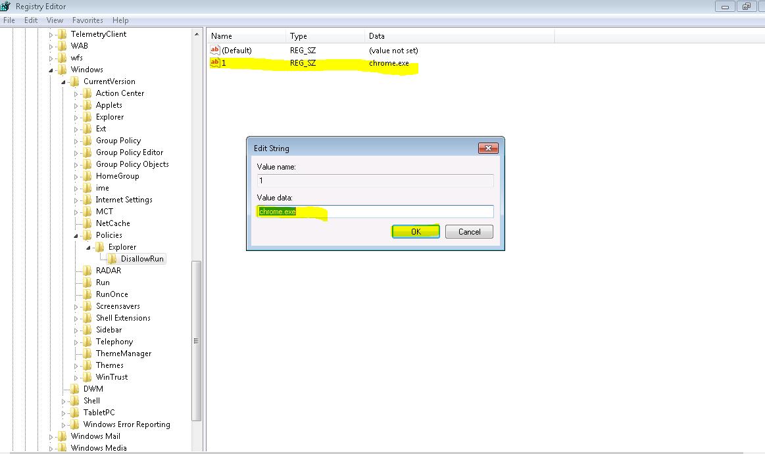The image size is (765, 454).
Task: Select the TabletPC folder icon
Action: click(x=74, y=413)
